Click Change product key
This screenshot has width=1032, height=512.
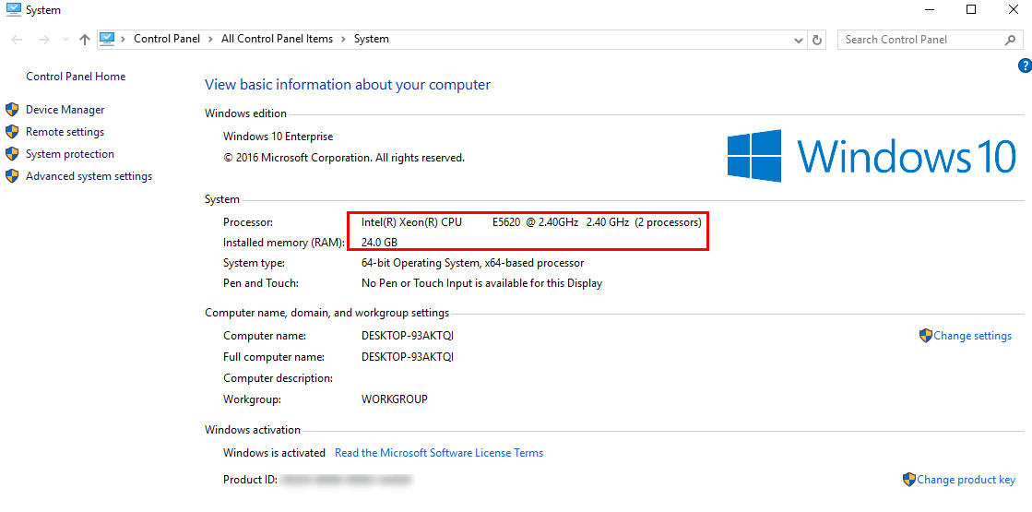point(966,480)
